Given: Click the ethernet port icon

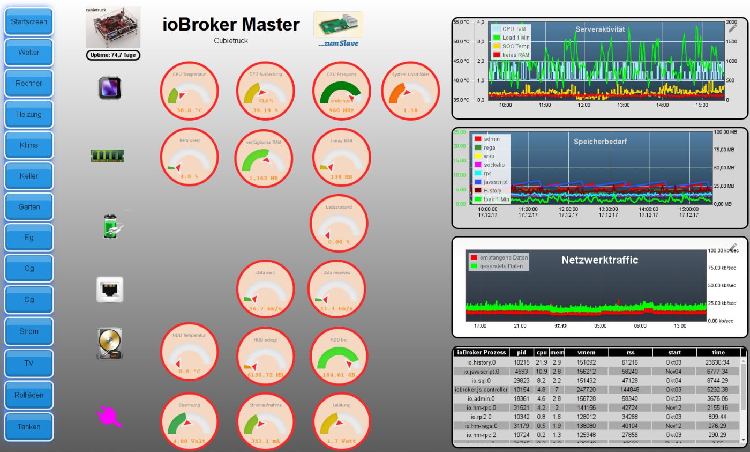Looking at the screenshot, I should pos(110,290).
